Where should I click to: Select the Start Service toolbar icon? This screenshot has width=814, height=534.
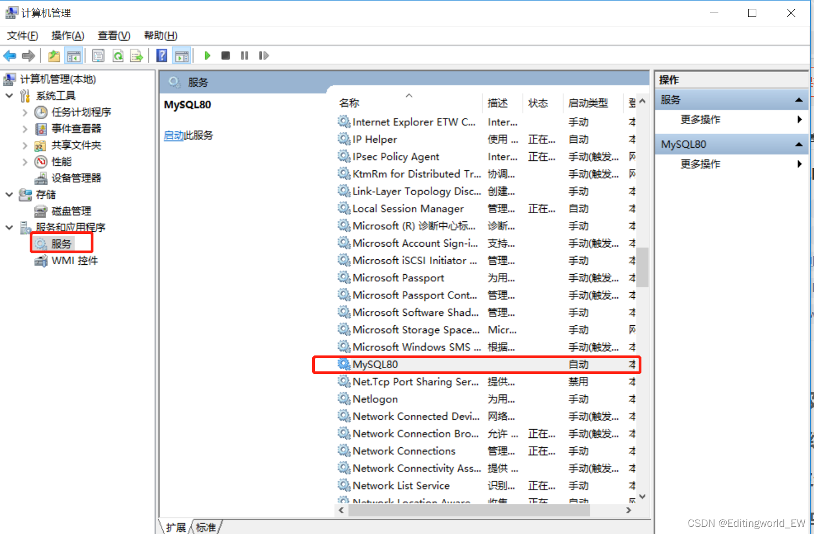click(x=207, y=55)
